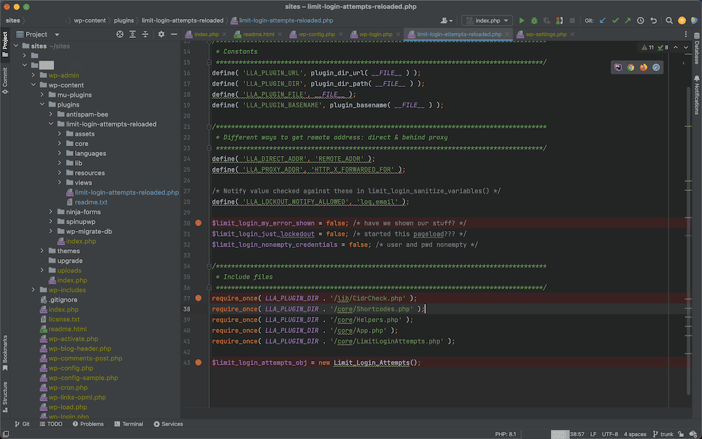Expand the themes folder in the tree
702x439 pixels.
coord(41,250)
